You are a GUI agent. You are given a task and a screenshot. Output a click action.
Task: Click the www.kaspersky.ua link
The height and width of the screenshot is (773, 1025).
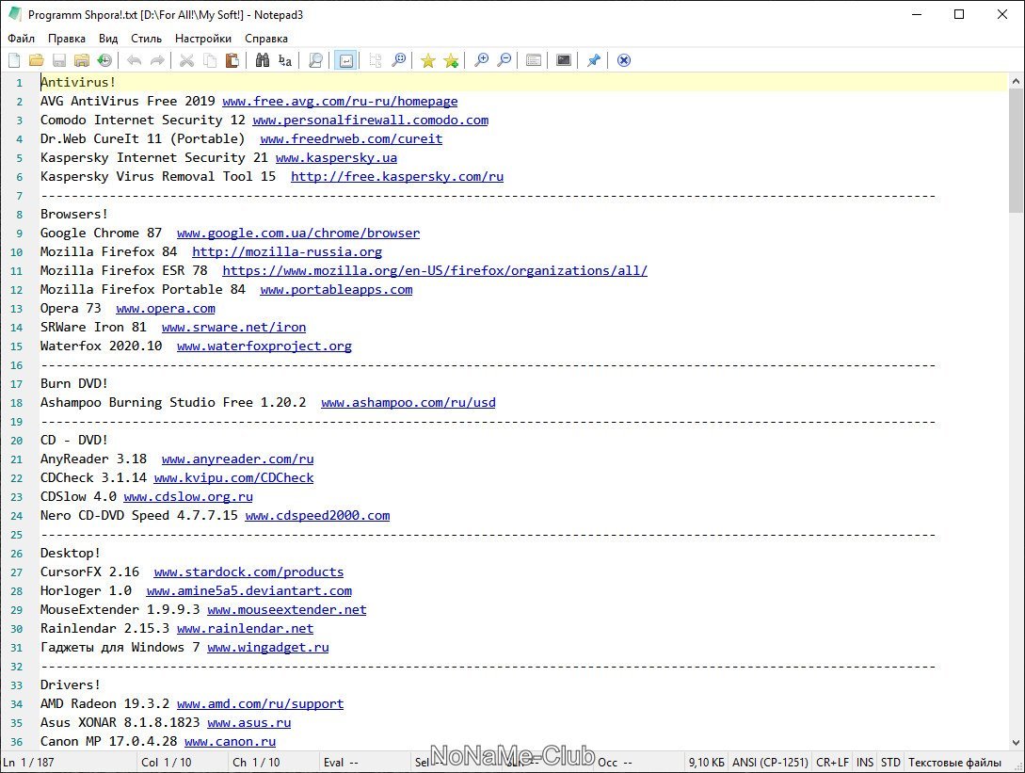click(336, 157)
